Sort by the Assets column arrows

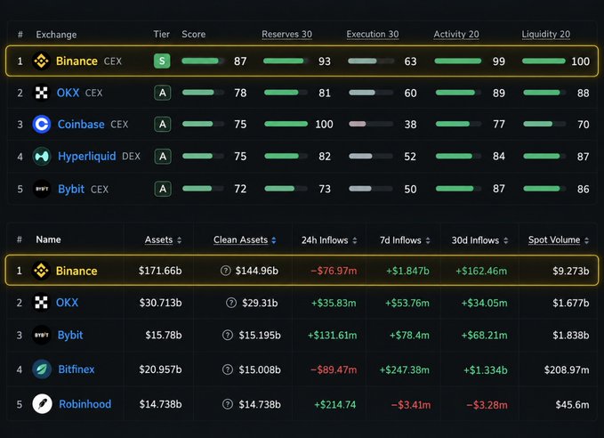[x=179, y=240]
